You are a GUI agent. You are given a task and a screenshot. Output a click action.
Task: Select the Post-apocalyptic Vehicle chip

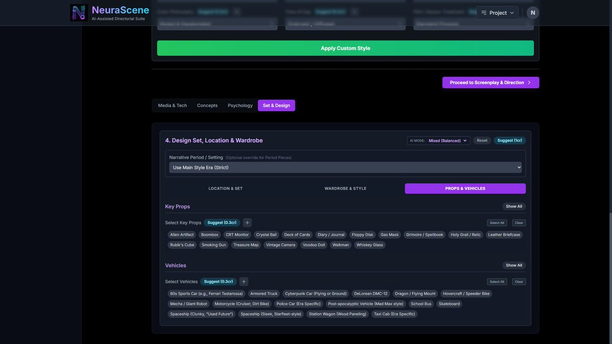pyautogui.click(x=366, y=304)
